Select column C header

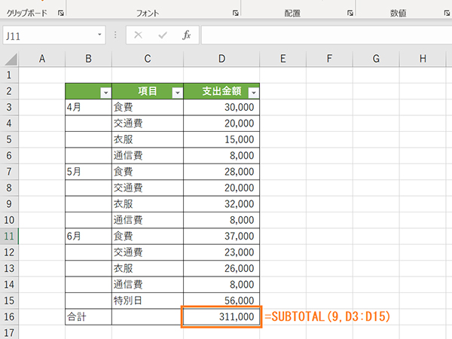tap(148, 59)
